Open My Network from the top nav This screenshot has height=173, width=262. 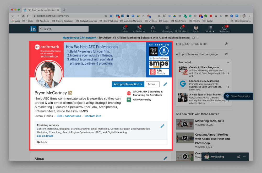point(139,29)
